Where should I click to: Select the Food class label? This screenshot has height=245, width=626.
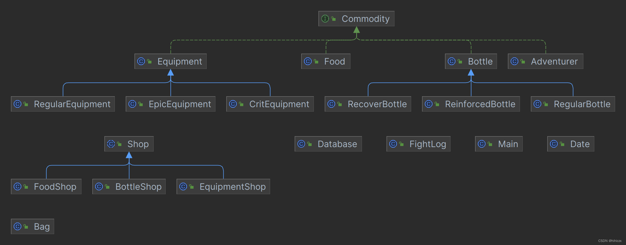(335, 61)
